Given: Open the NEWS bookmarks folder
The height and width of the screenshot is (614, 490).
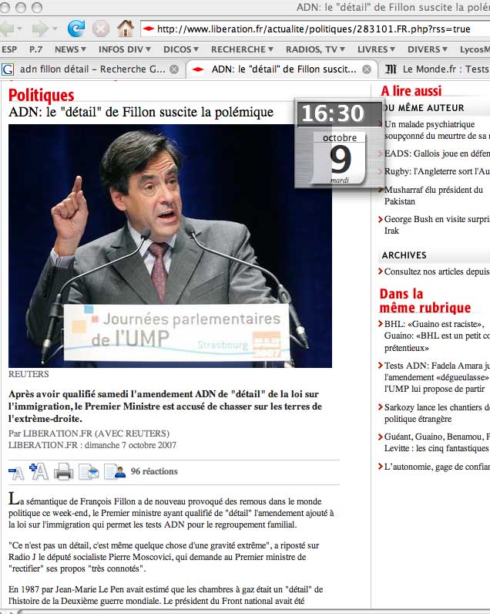Looking at the screenshot, I should pos(70,49).
